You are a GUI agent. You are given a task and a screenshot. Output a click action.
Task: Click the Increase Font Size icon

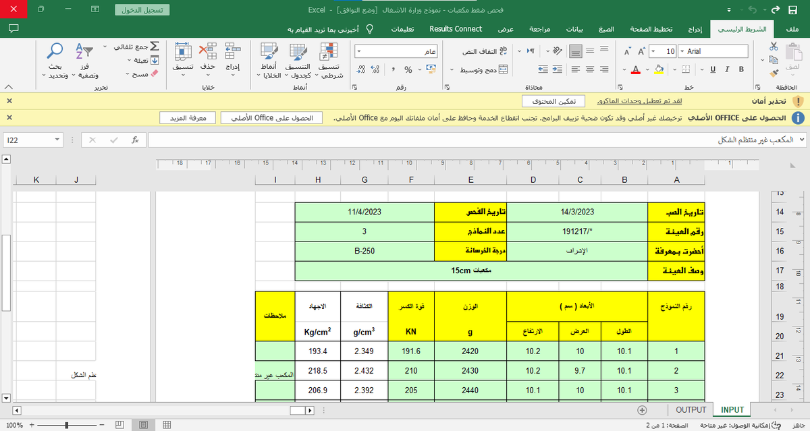[x=643, y=51]
